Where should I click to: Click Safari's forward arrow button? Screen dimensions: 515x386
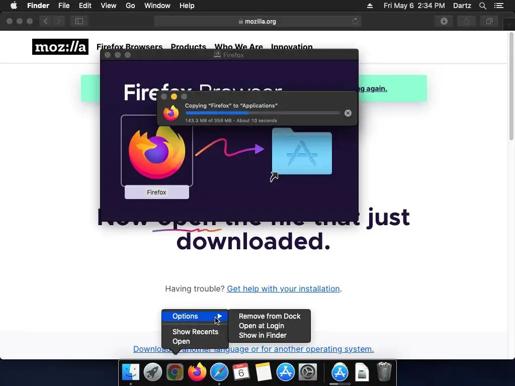[x=58, y=21]
